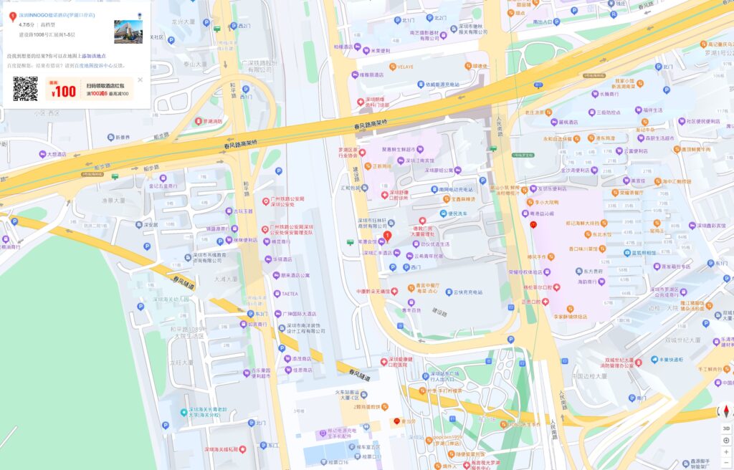Open the 地图投诉中心 feedback link
Image resolution: width=734 pixels, height=470 pixels.
point(95,65)
